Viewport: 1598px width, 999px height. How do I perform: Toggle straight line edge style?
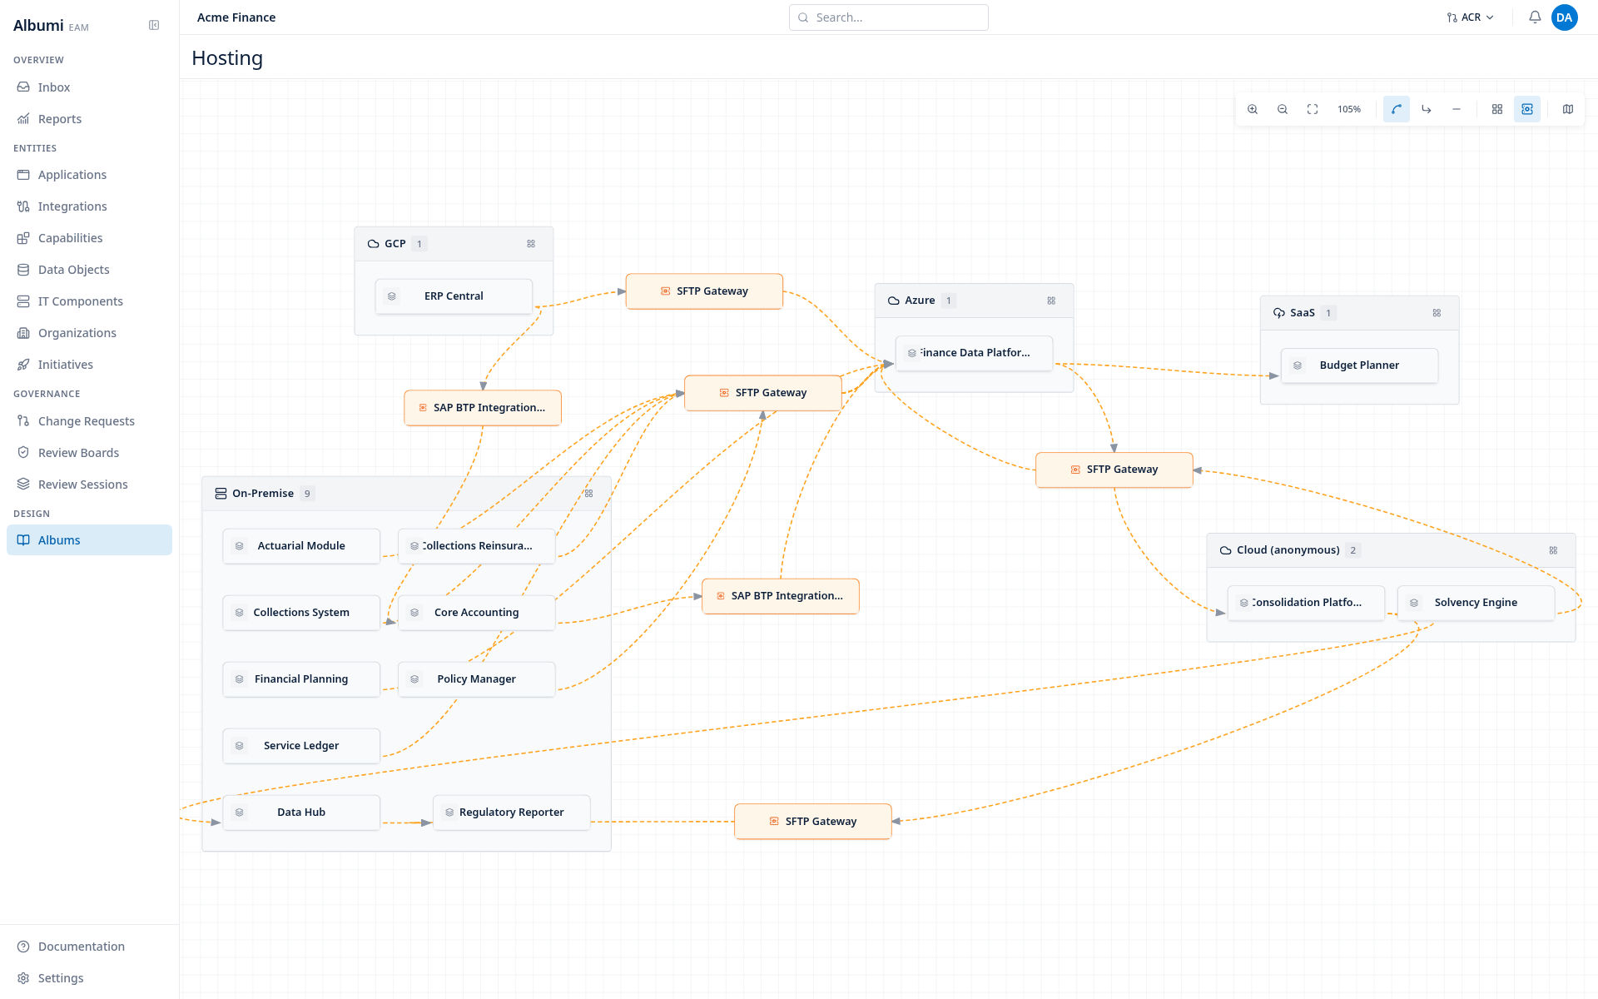[x=1457, y=109]
